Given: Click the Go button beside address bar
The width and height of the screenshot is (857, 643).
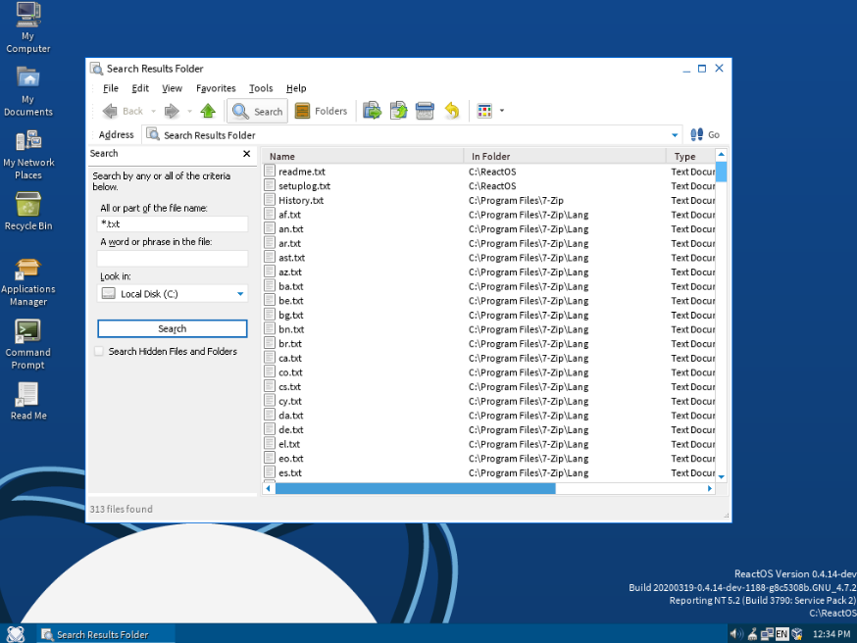Looking at the screenshot, I should tap(705, 135).
